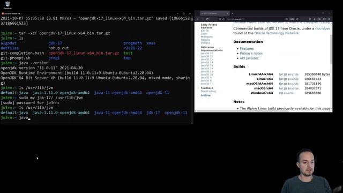The height and width of the screenshot is (193, 343).
Task: Click the reader view icon in address bar
Action: point(287,19)
